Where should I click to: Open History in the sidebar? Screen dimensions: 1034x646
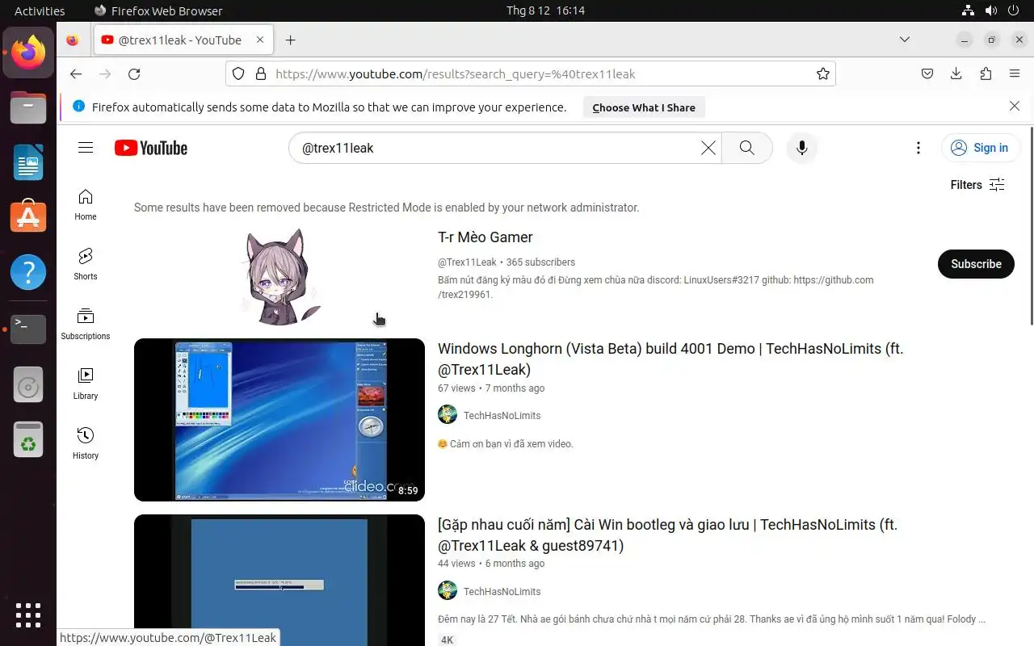coord(86,443)
